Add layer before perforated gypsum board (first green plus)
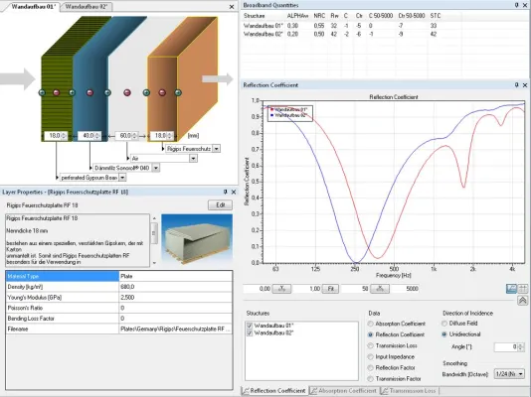 (42, 92)
